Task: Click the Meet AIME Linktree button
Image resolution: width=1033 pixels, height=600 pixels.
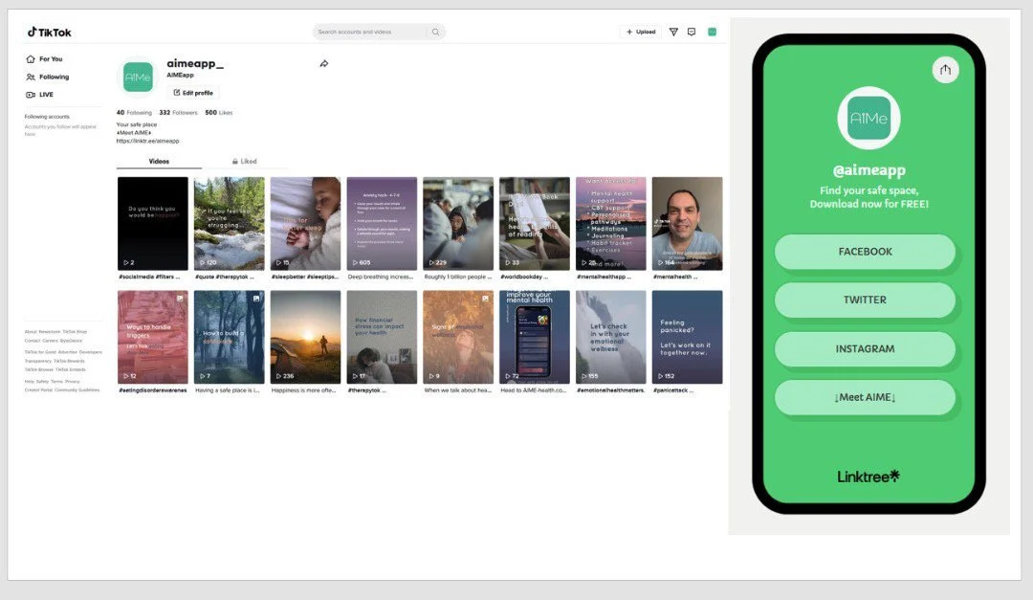Action: (864, 396)
